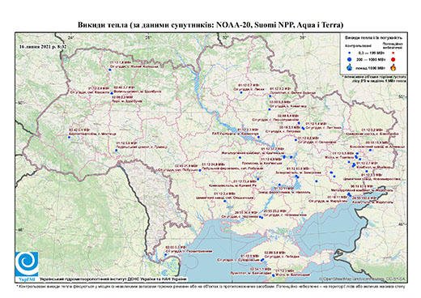Screen dimensions: 421x298
Task: Click the map title Викиди тепла
Action: pos(210,25)
